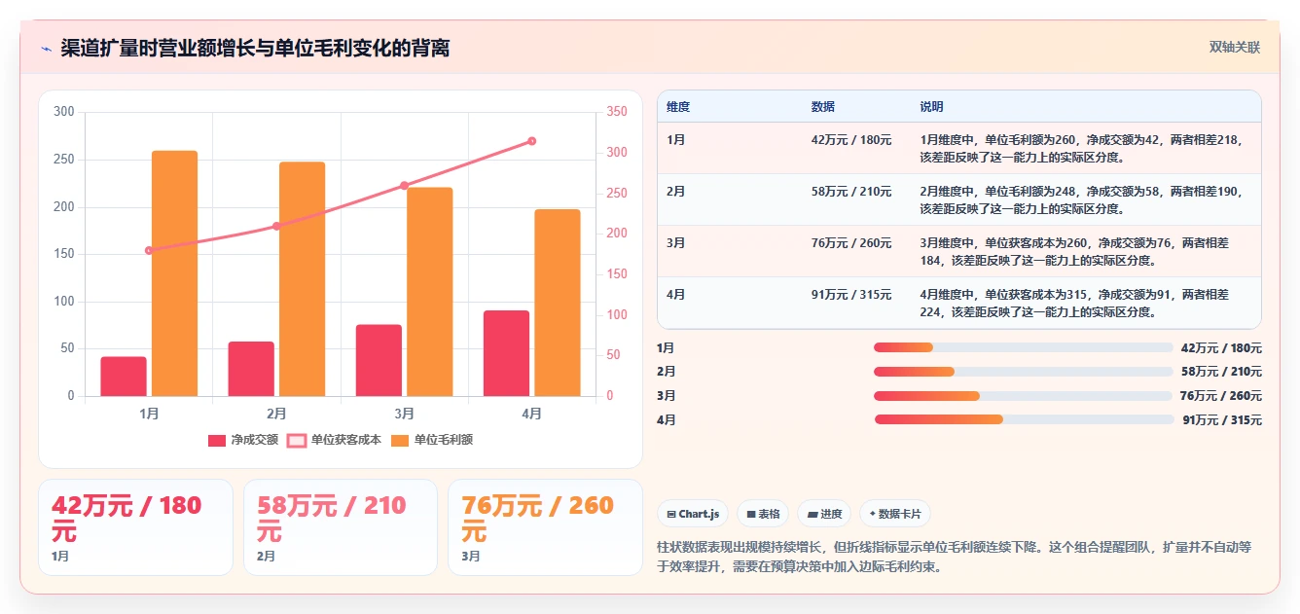
Task: Click the line point at 1月
Action: click(149, 250)
